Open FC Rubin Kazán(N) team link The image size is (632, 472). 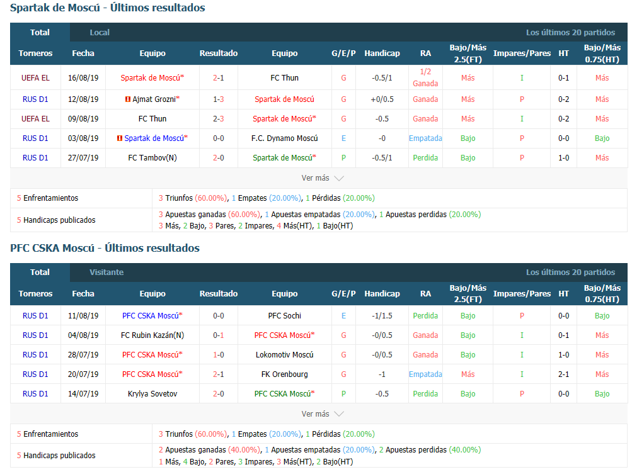pyautogui.click(x=152, y=335)
